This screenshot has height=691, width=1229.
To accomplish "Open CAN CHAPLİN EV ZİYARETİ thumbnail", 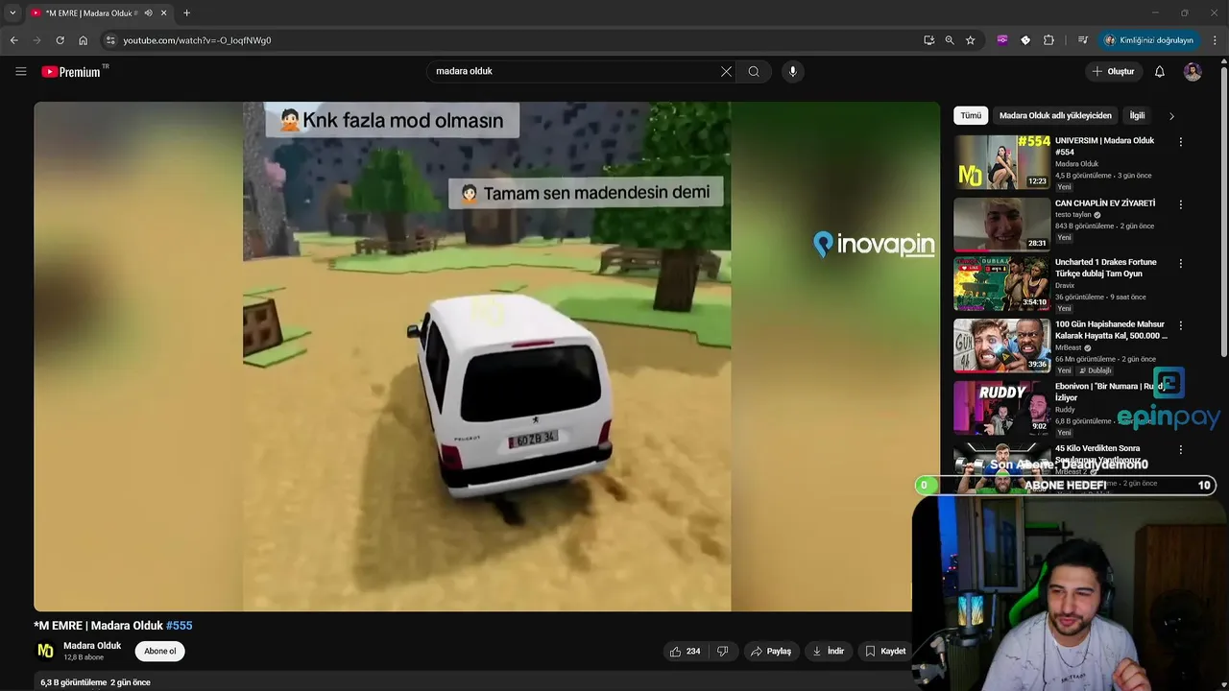I will point(1001,225).
